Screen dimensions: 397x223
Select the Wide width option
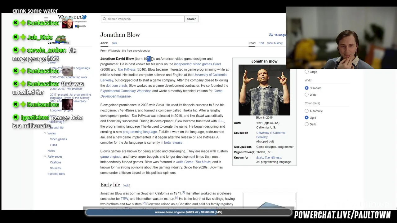click(307, 95)
